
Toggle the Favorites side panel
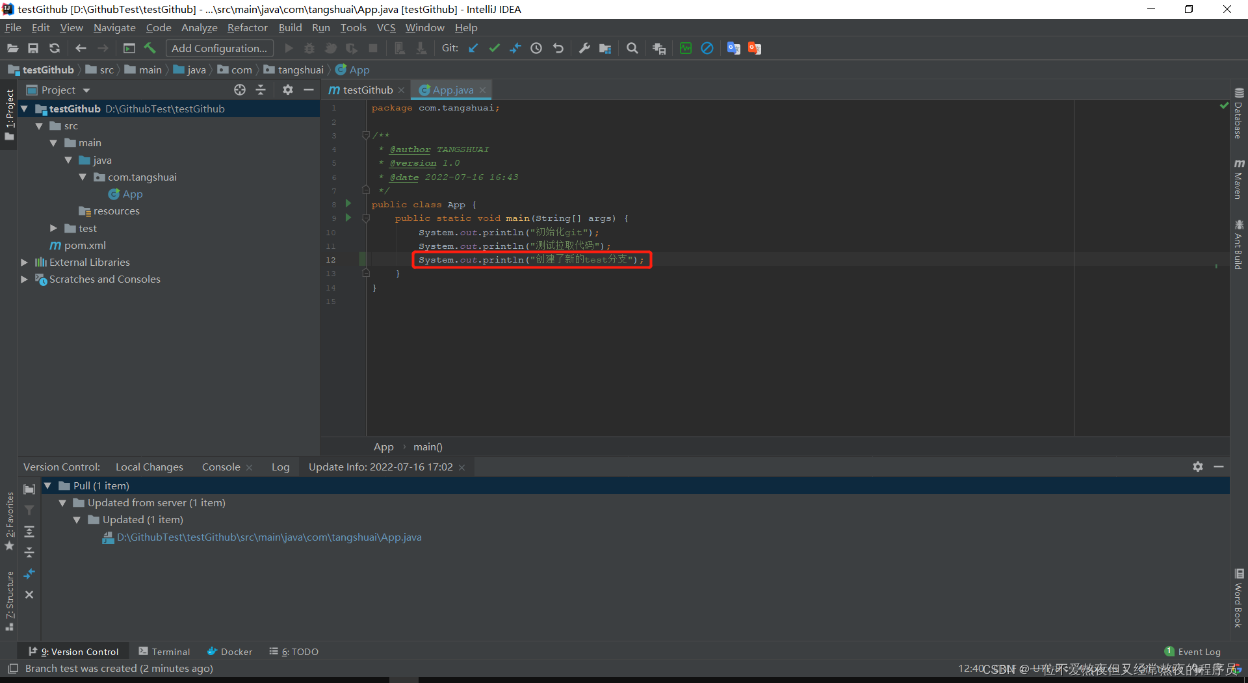tap(9, 522)
